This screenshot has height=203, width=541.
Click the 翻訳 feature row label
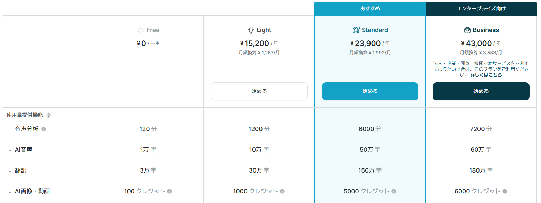click(x=21, y=170)
